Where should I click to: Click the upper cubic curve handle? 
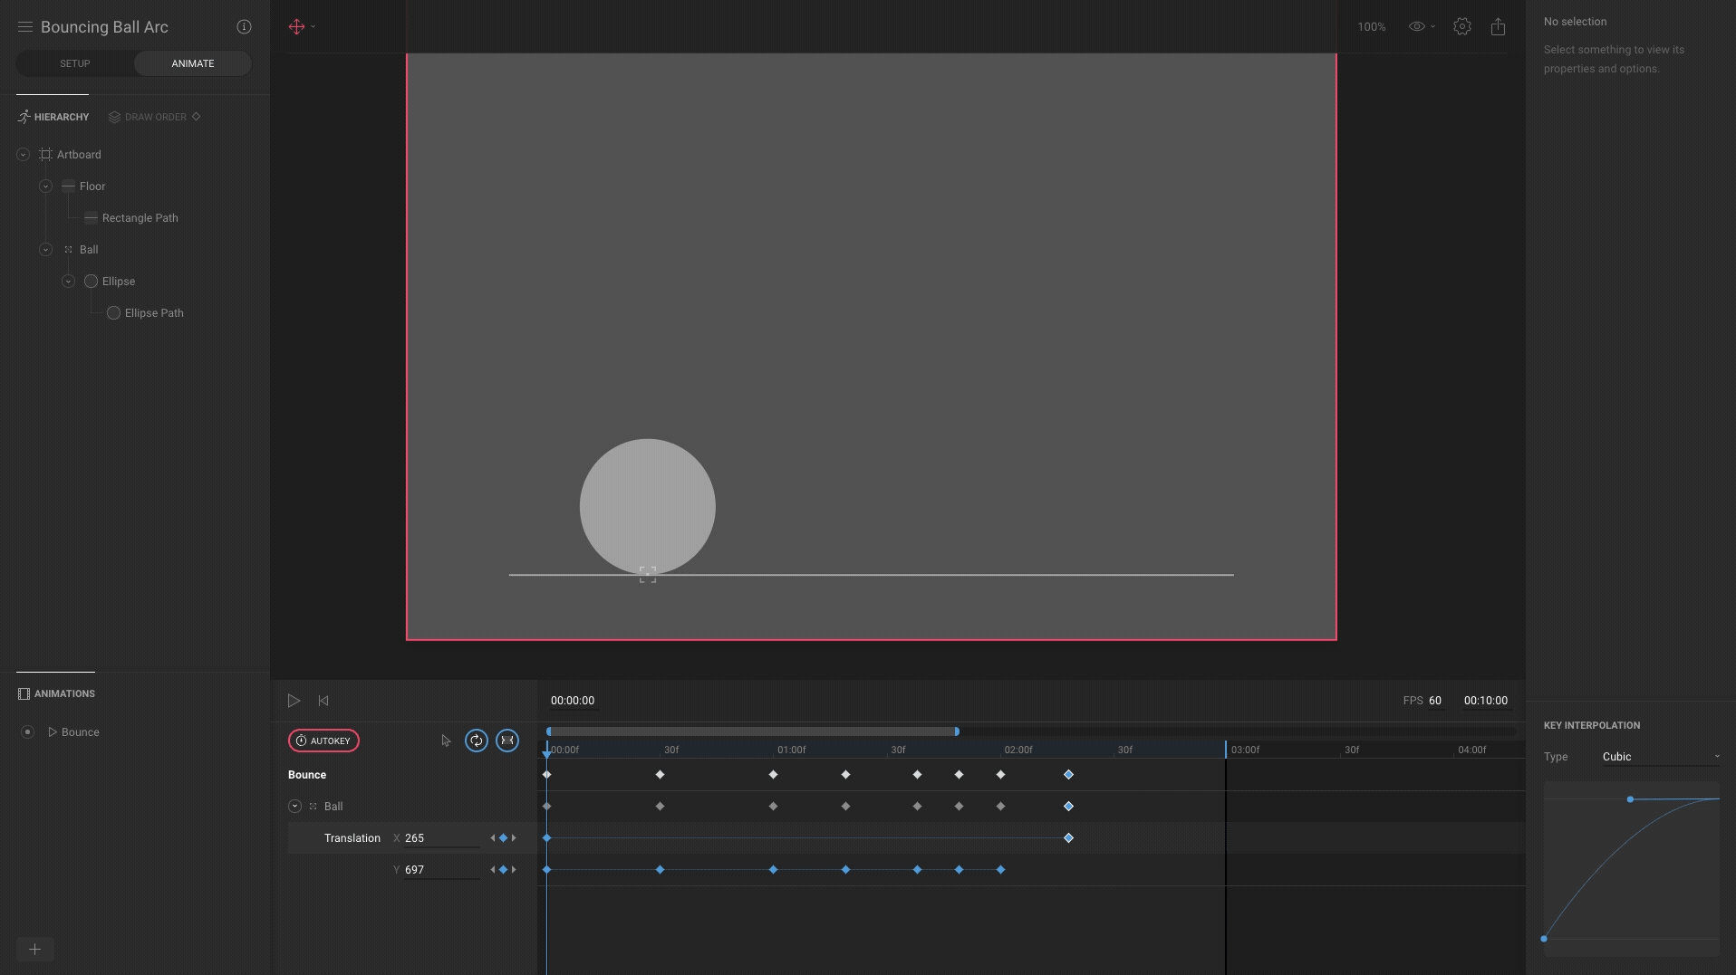(1630, 799)
